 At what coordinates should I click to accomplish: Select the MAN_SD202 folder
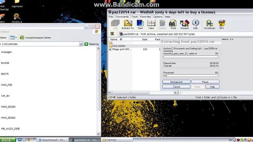[x=8, y=118]
